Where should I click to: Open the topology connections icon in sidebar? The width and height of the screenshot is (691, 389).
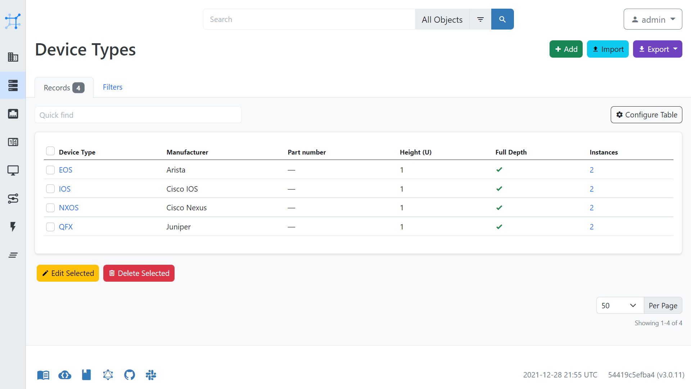tap(13, 198)
